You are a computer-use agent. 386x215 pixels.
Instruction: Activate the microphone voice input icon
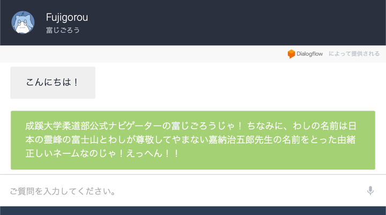pos(370,191)
